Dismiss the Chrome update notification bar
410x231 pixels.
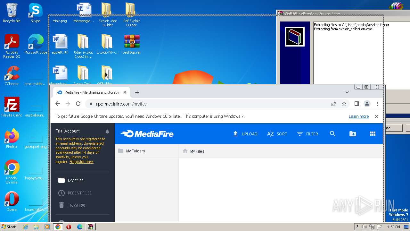coord(377,116)
